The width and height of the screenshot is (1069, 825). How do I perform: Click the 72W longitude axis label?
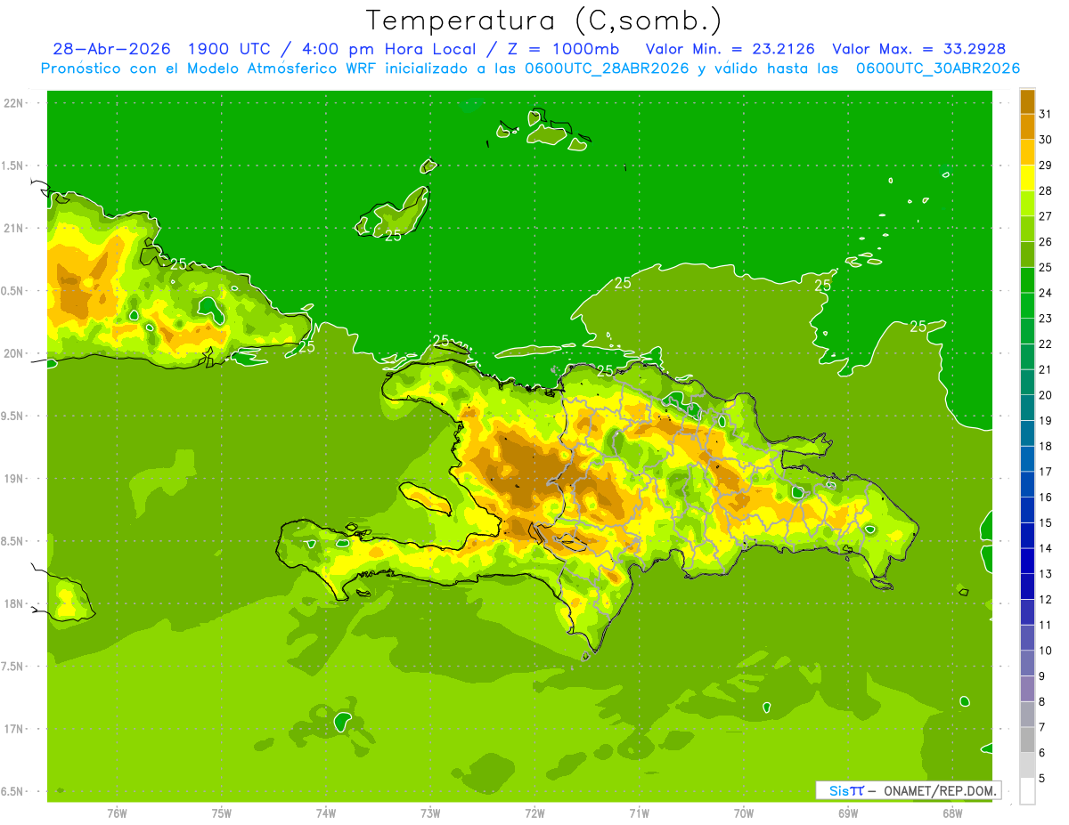534,813
